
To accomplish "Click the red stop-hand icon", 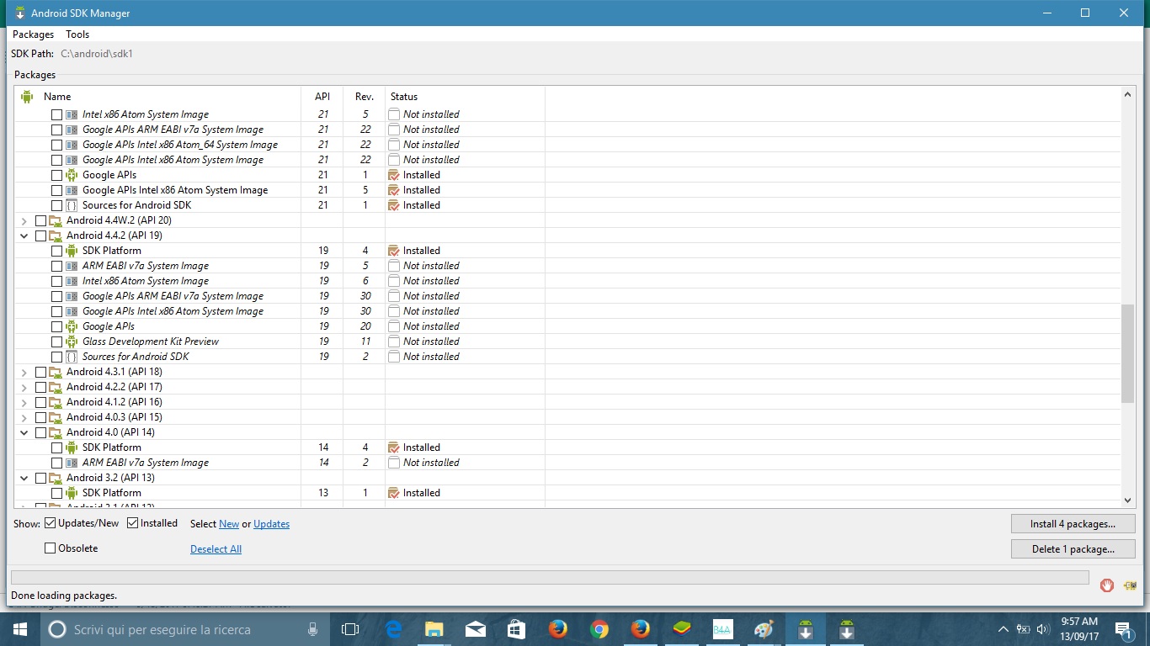I will click(1107, 585).
